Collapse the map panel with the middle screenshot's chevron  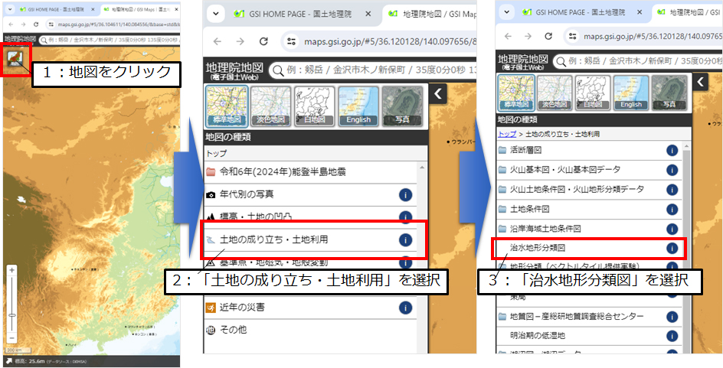click(x=438, y=94)
